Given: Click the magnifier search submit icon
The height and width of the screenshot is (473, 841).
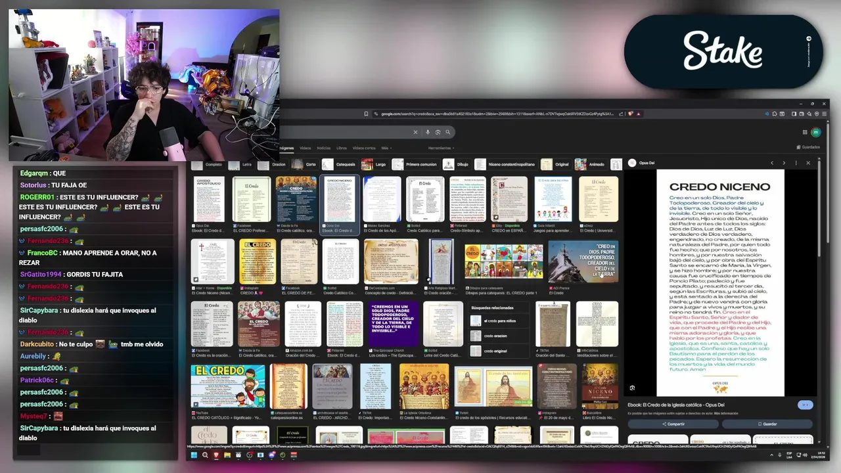Looking at the screenshot, I should [448, 132].
